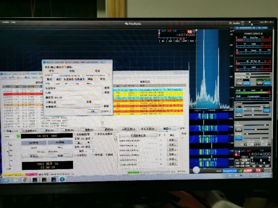Toggle the ATU MEM button
Image resolution: width=278 pixels, height=208 pixels.
[x=267, y=84]
